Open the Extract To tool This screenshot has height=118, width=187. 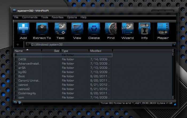[x=42, y=29]
